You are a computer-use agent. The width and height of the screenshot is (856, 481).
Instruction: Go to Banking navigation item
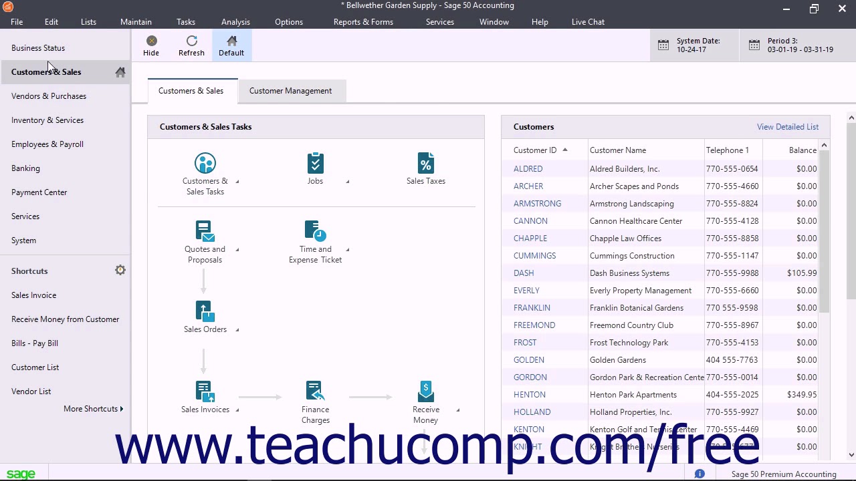[25, 168]
